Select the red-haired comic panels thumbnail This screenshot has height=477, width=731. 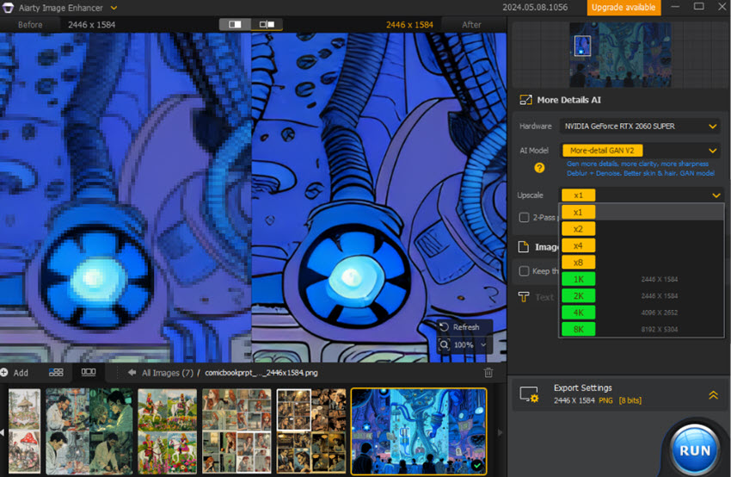(236, 431)
